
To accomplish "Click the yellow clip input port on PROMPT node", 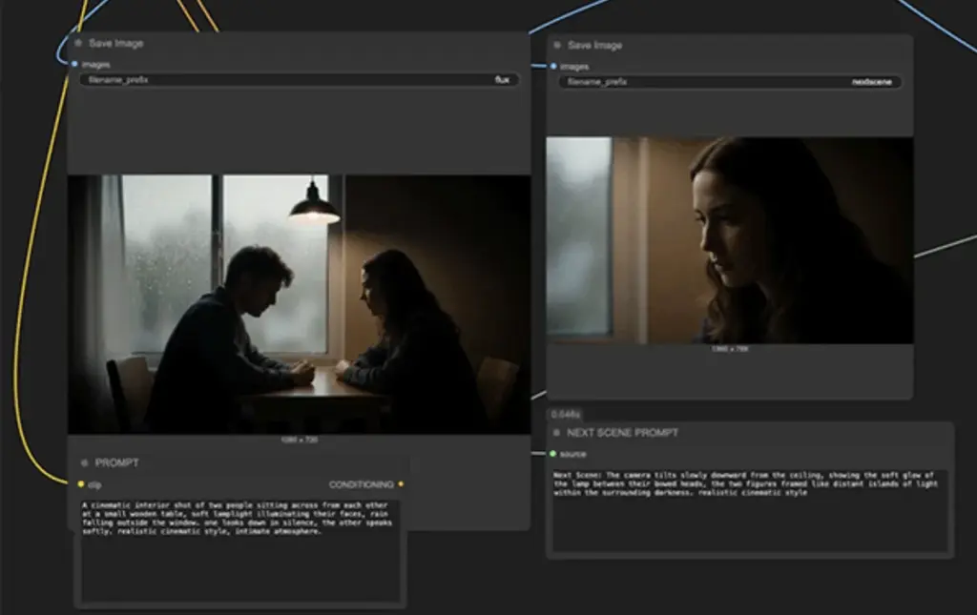I will tap(80, 484).
